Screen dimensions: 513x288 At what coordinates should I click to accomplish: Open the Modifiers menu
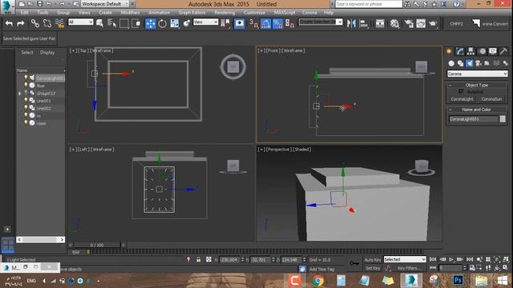130,13
